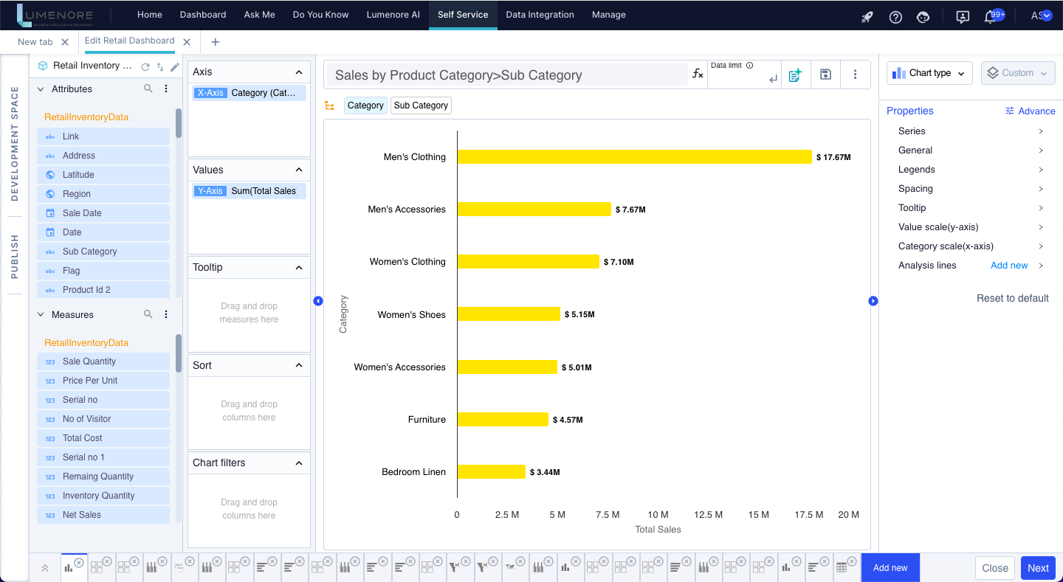Click the Add new button
The image size is (1063, 582).
pos(890,568)
